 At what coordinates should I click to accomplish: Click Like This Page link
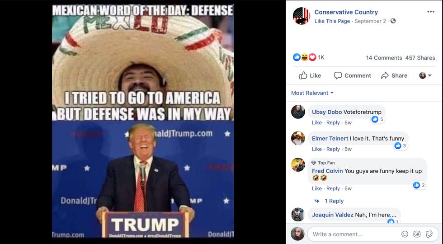point(332,21)
